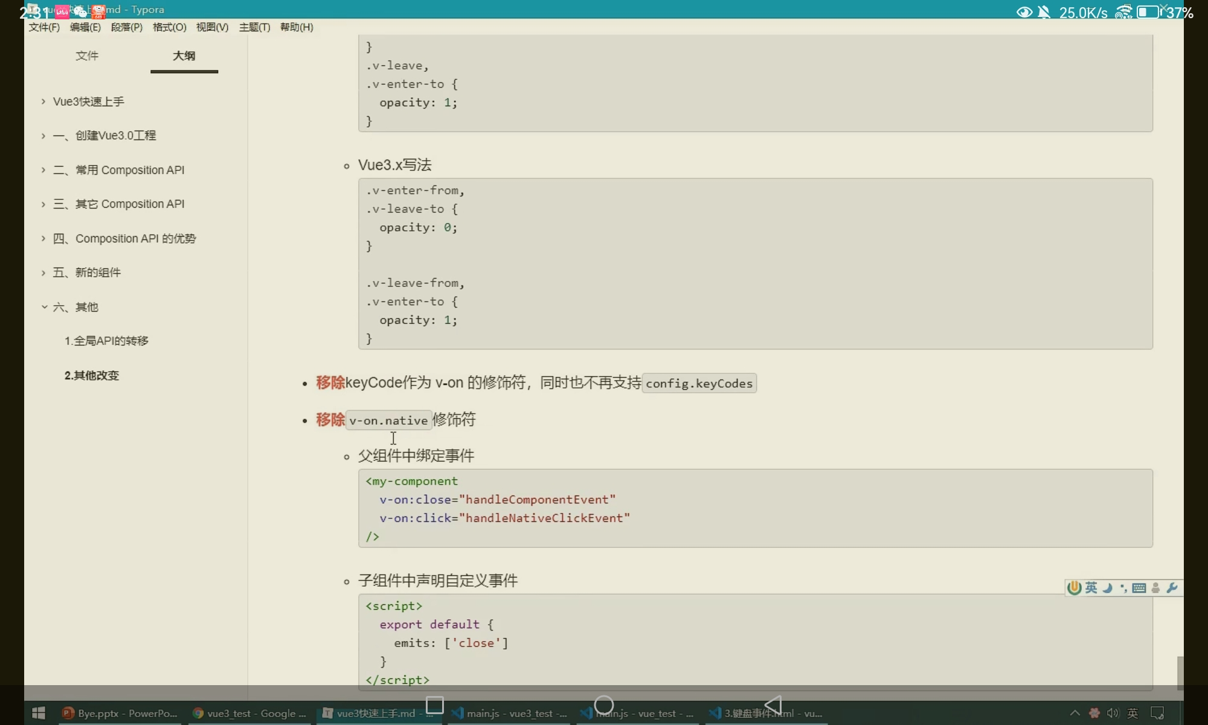Switch to the 文件 sidebar tab
This screenshot has width=1208, height=725.
coord(87,56)
